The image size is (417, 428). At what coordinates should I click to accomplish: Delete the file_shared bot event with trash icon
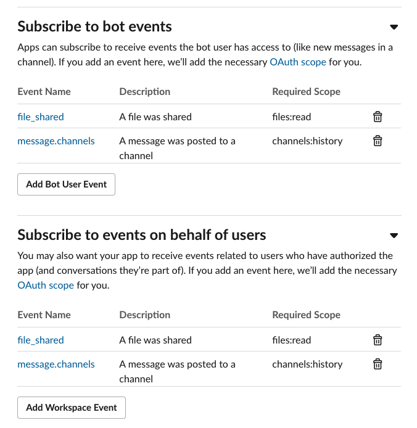pos(378,117)
